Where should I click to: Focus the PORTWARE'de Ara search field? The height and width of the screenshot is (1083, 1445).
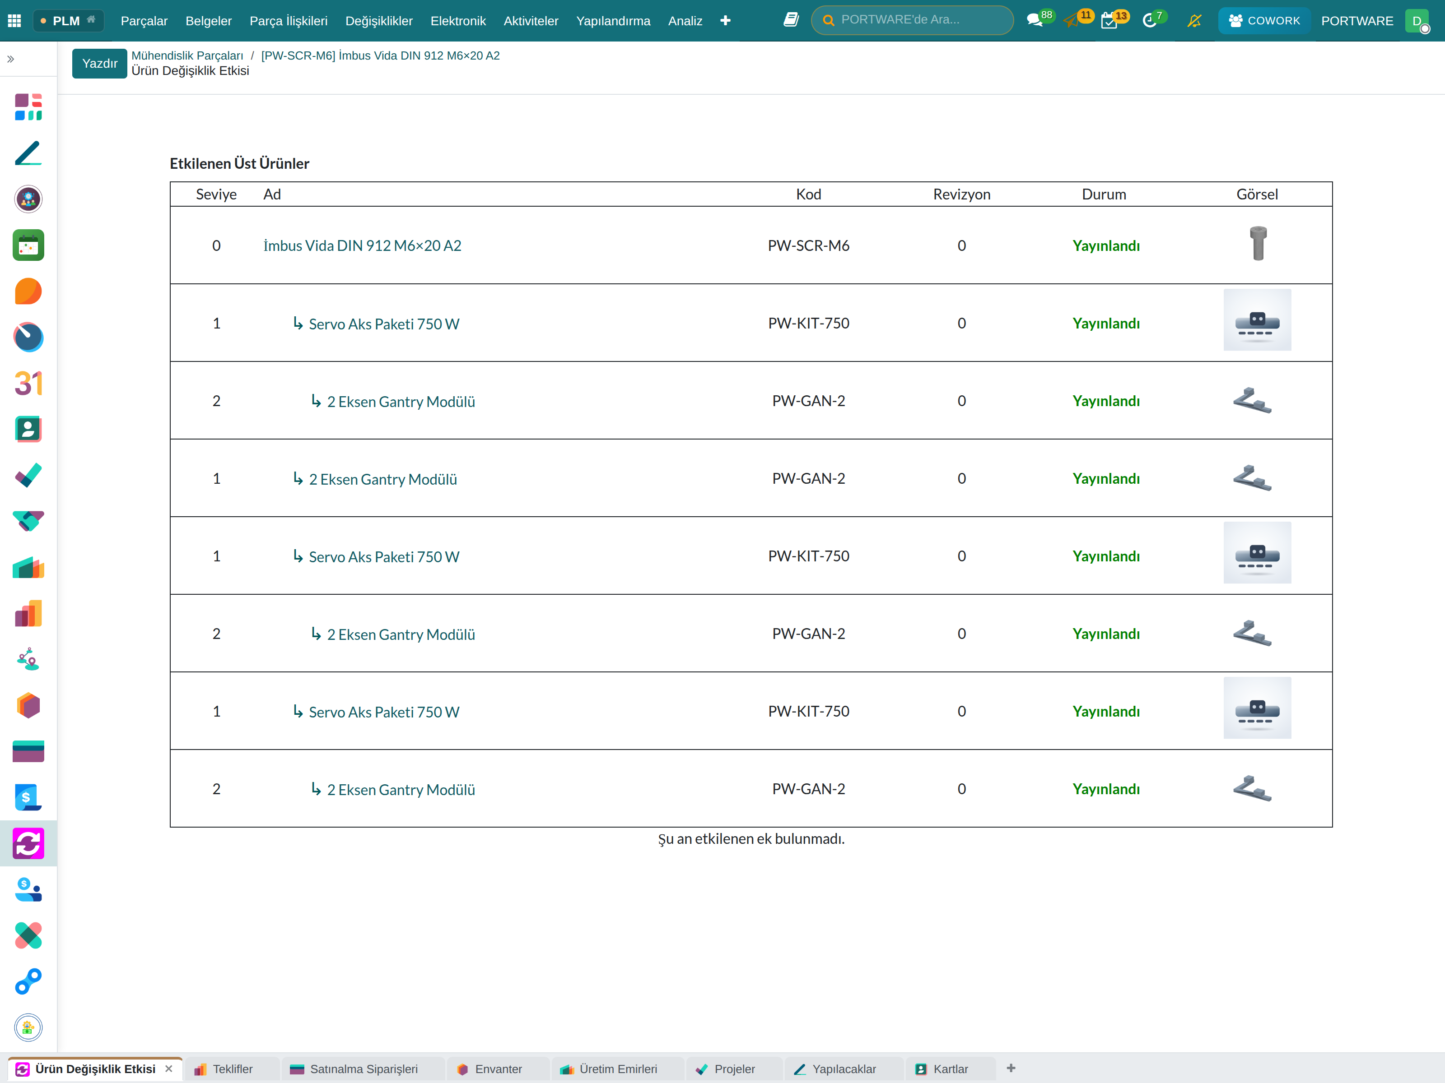click(912, 20)
